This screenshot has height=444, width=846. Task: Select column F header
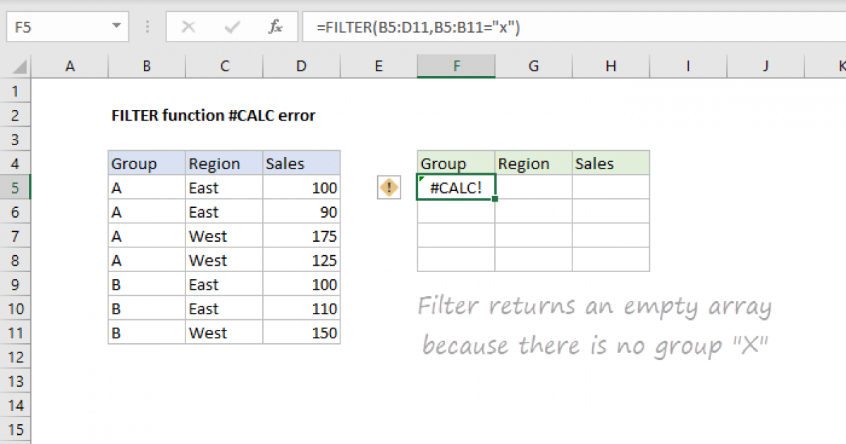(x=456, y=66)
